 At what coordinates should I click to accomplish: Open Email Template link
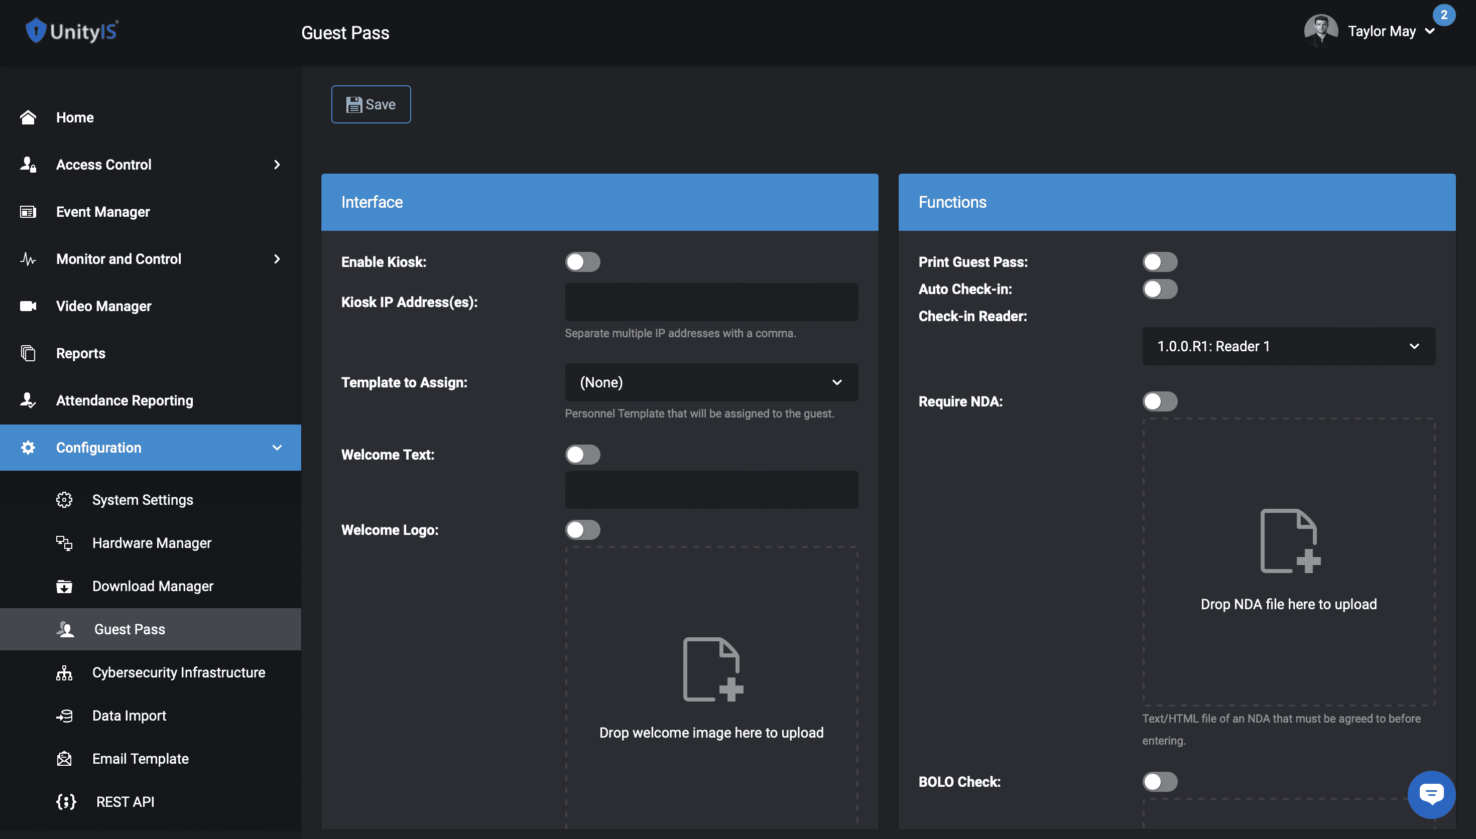coord(141,759)
